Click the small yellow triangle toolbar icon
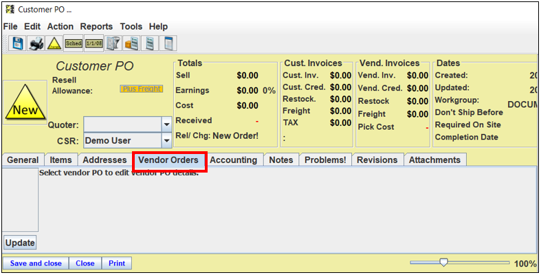Screen dimensions: 541x275 tap(54, 43)
